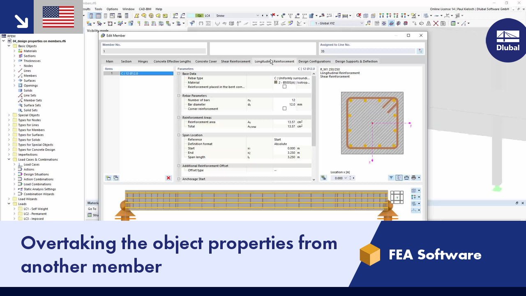Click the next load case arrow beside Snow
This screenshot has height=296, width=526.
click(x=266, y=16)
